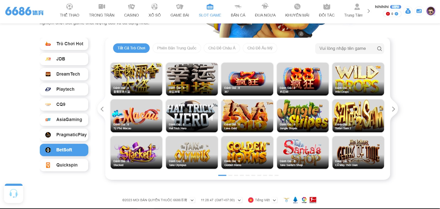Open the Tiếng Việt language dropdown
Screen dimensions: 440x209
pyautogui.click(x=274, y=200)
